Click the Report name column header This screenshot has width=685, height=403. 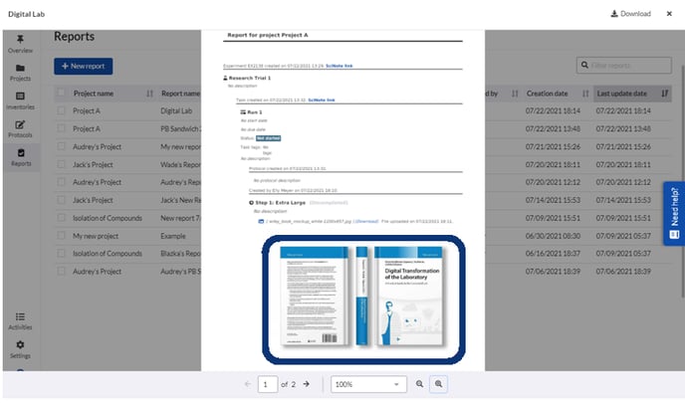tap(180, 94)
